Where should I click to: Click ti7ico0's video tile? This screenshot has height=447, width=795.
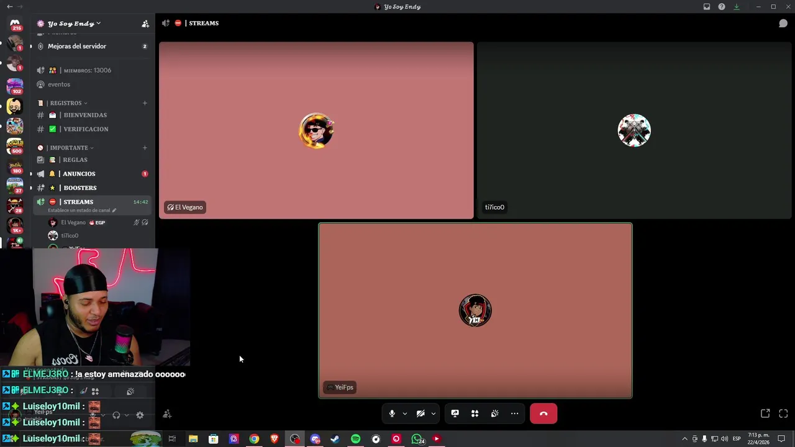(x=634, y=130)
